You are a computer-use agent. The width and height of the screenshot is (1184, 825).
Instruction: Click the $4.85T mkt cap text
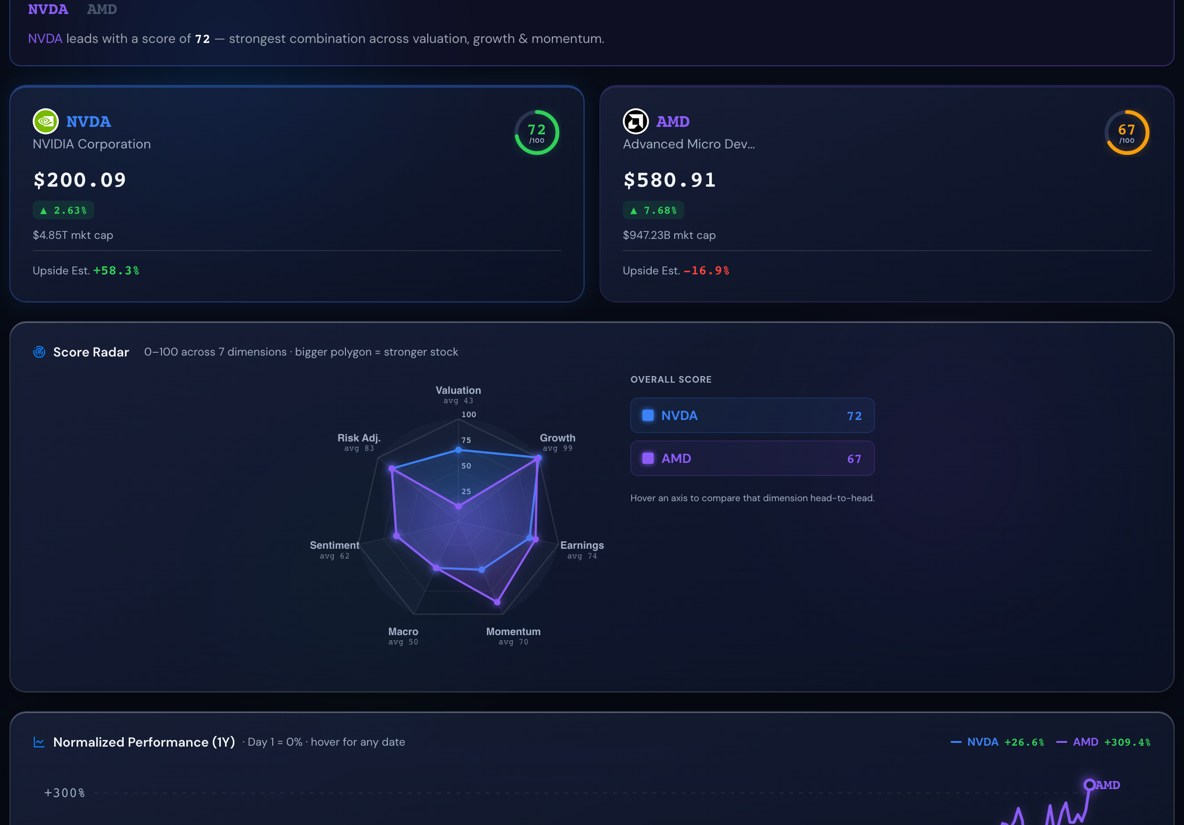[73, 235]
